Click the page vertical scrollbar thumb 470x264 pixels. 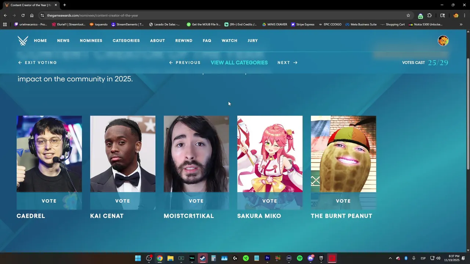467,114
